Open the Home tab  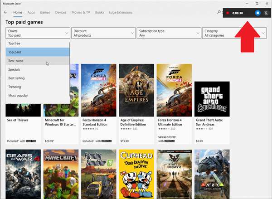(18, 12)
